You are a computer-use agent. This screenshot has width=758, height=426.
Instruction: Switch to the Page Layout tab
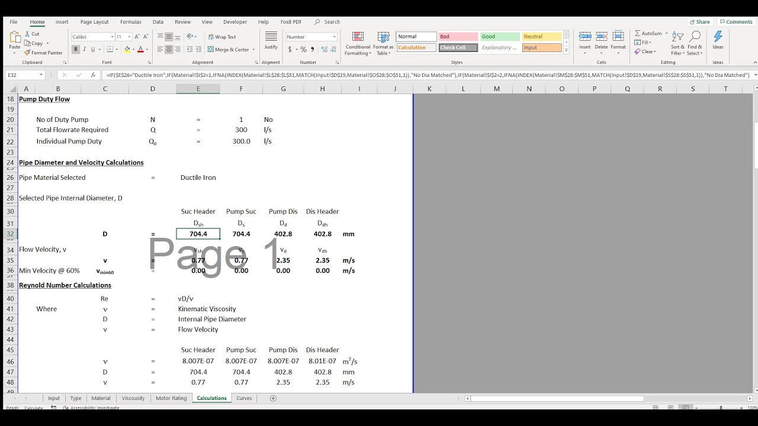[95, 22]
